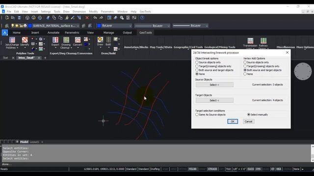The width and height of the screenshot is (314, 176).
Task: Click the Transmission Lines tool icon
Action: 250,41
